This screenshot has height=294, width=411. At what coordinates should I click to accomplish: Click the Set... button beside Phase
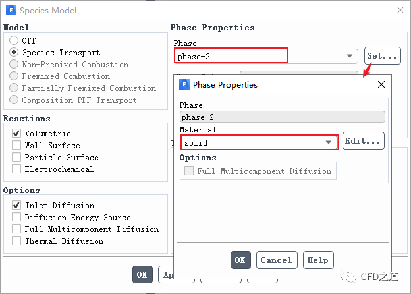point(383,56)
